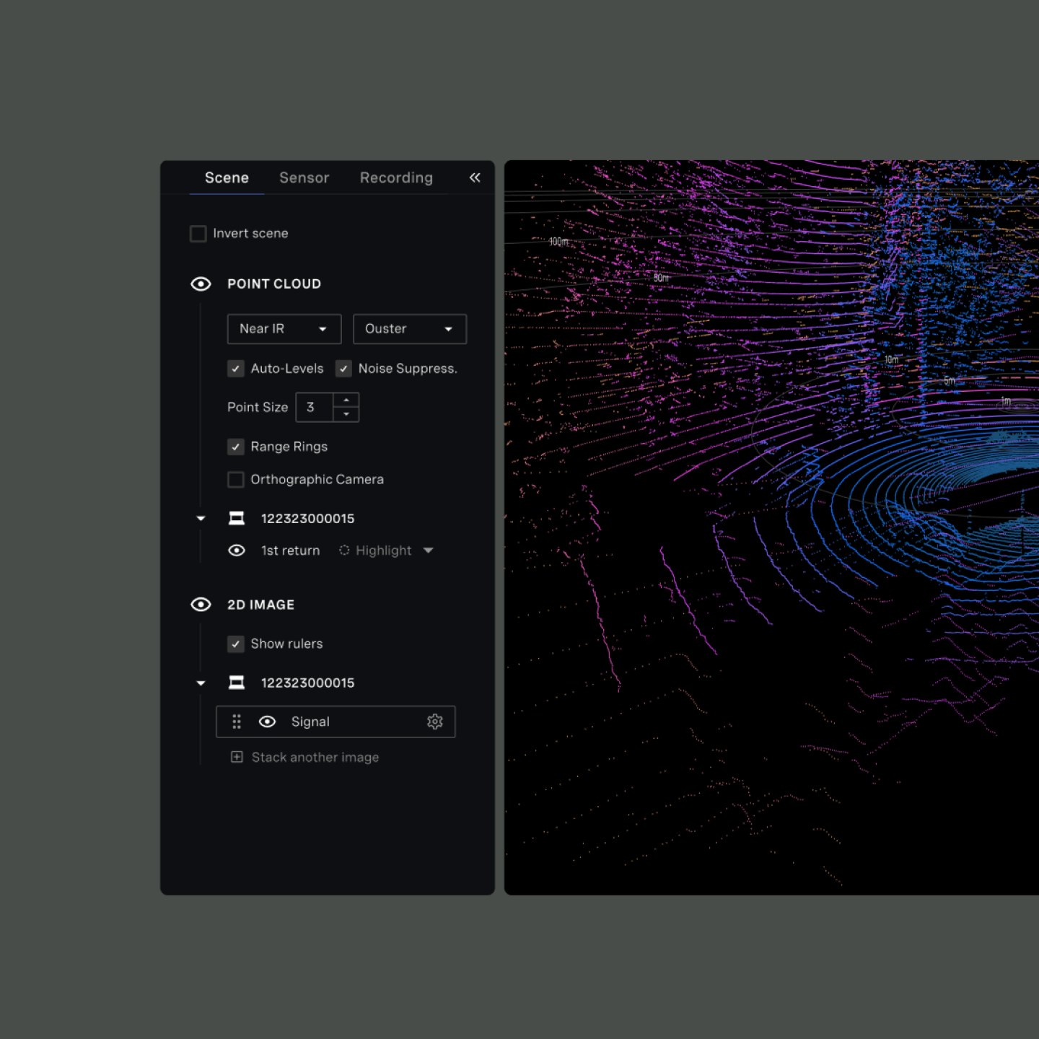The image size is (1039, 1039).
Task: Switch to the Recording tab
Action: click(396, 177)
